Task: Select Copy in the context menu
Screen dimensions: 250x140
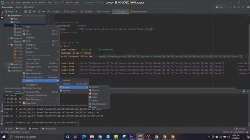Action: (x=41, y=34)
